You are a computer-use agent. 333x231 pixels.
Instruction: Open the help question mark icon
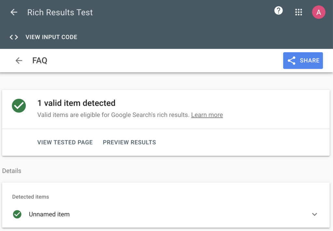278,11
